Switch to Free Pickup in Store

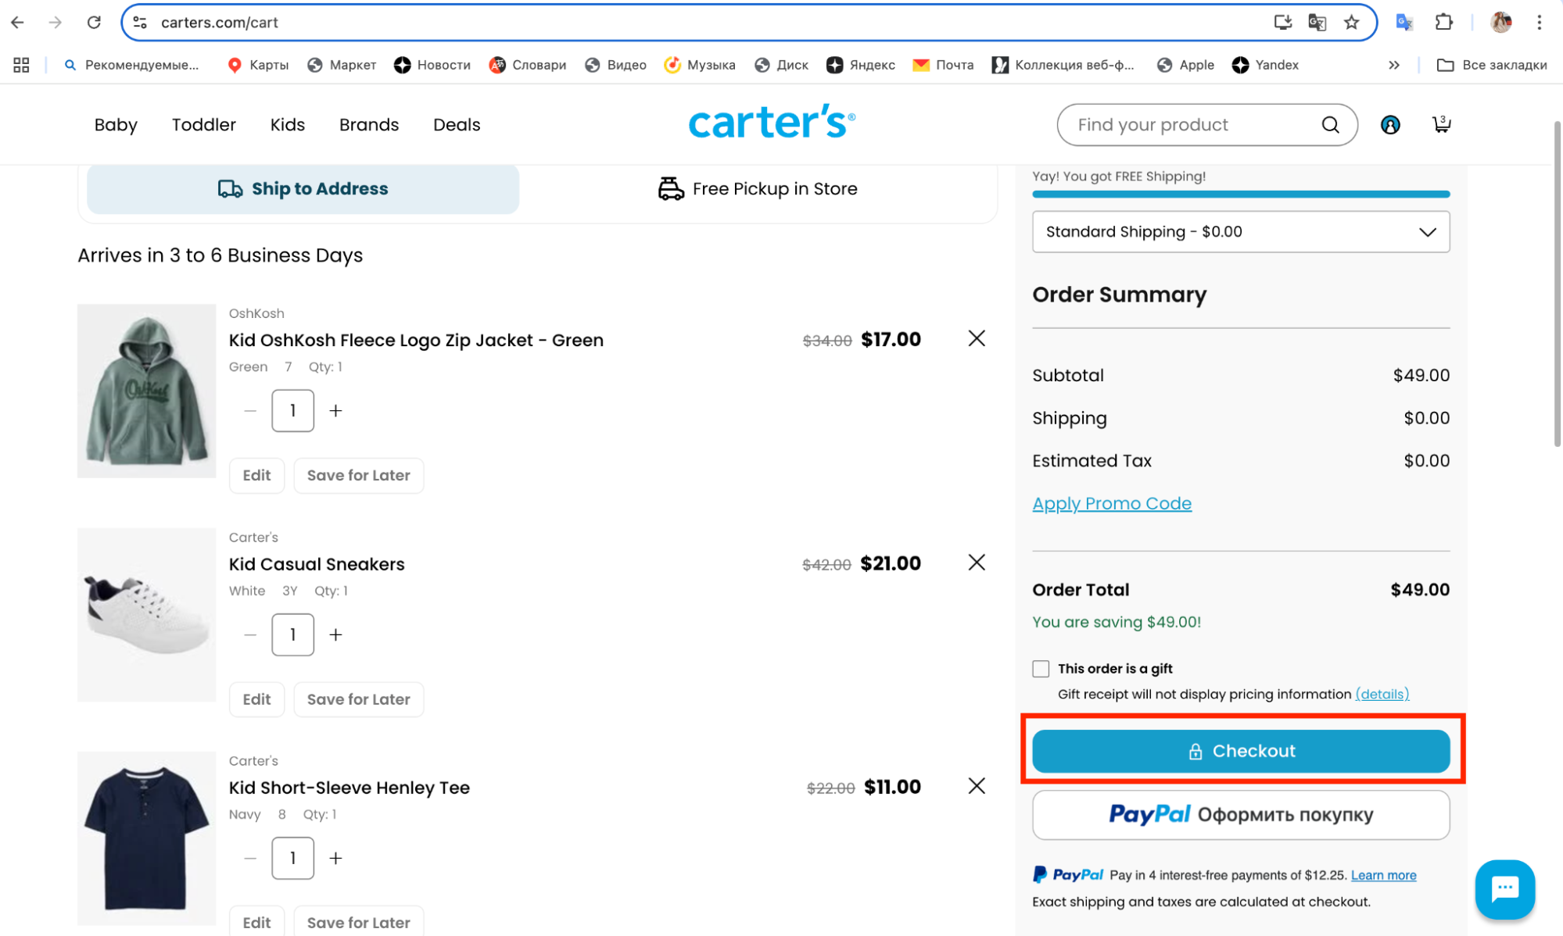[x=757, y=189]
